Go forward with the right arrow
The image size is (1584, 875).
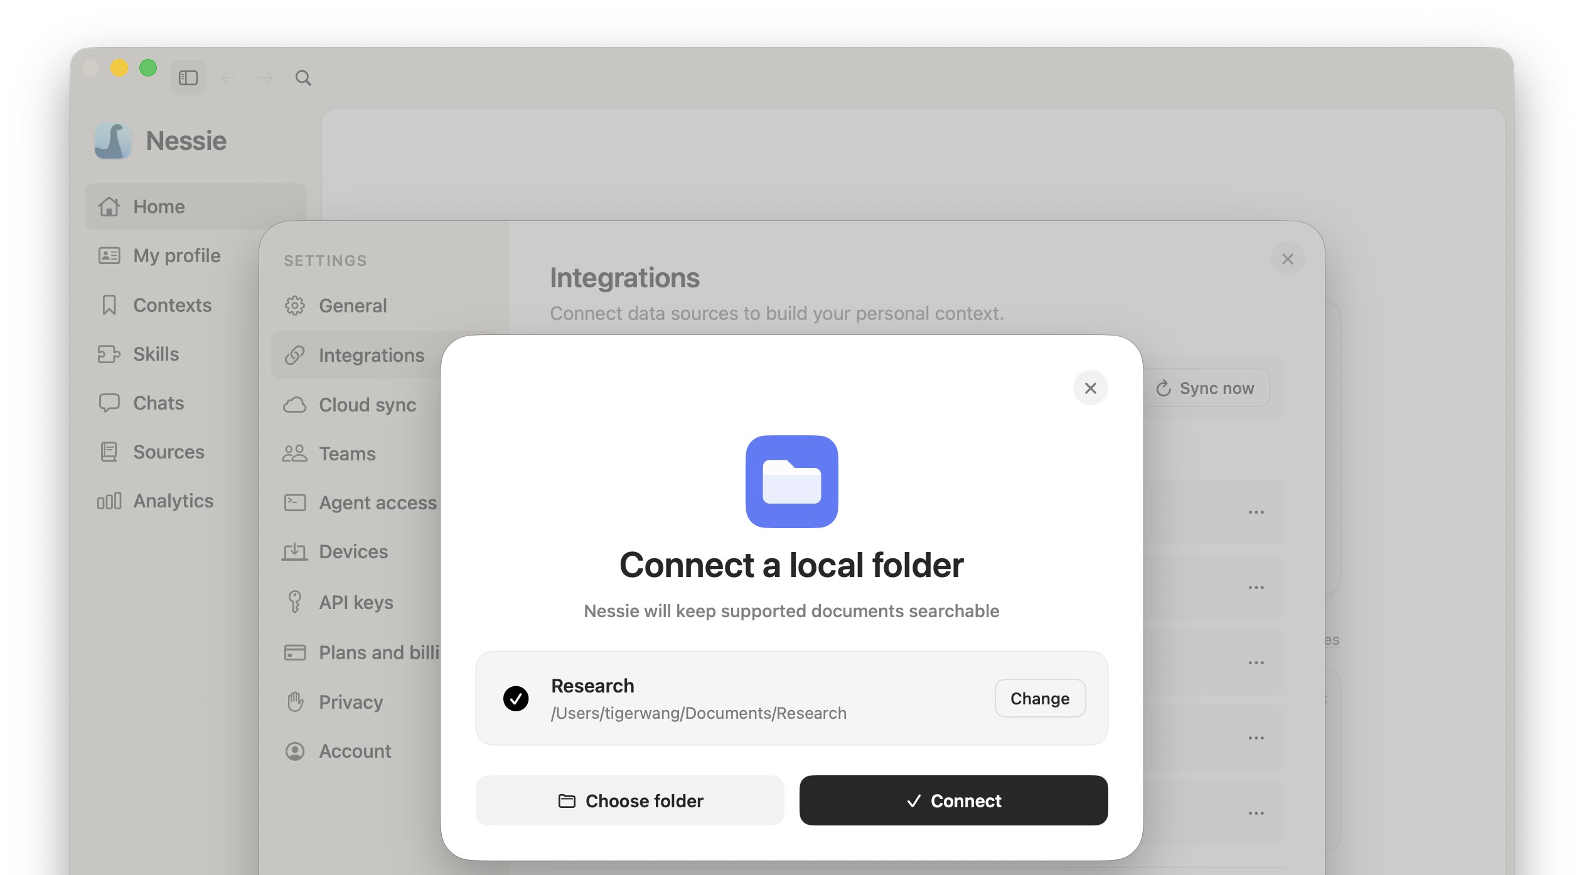(x=266, y=78)
